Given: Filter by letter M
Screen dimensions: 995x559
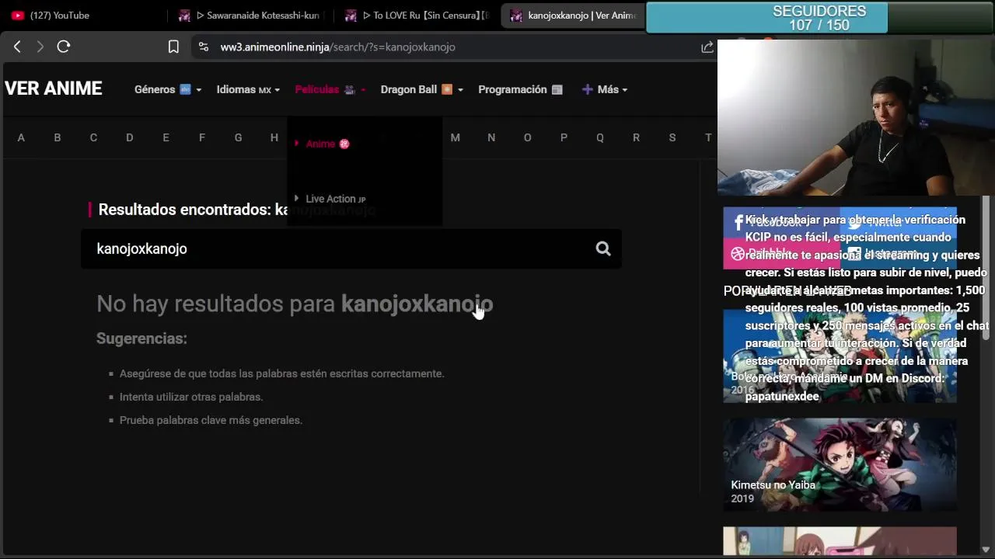Looking at the screenshot, I should coord(456,137).
